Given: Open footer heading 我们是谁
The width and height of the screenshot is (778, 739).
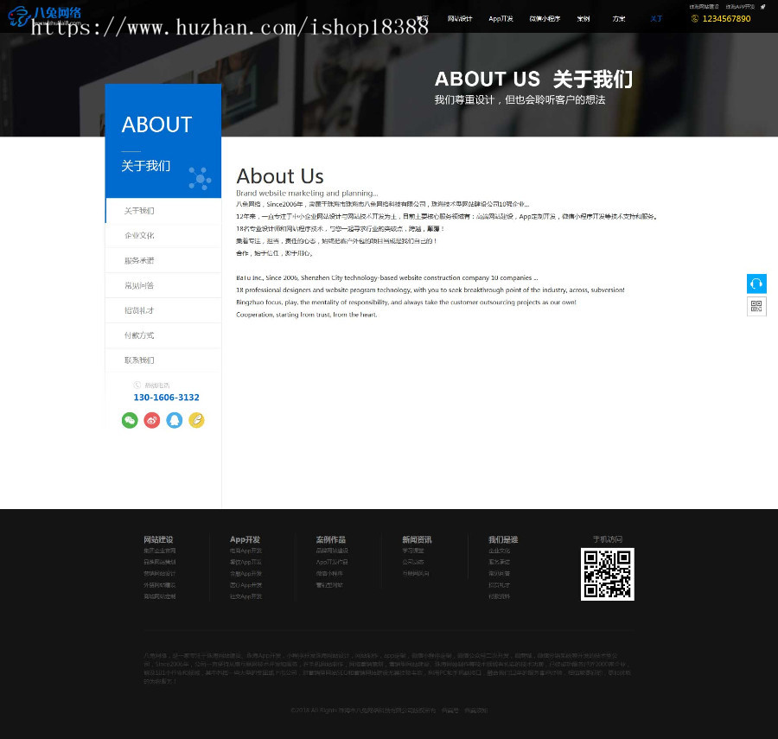Looking at the screenshot, I should 503,539.
